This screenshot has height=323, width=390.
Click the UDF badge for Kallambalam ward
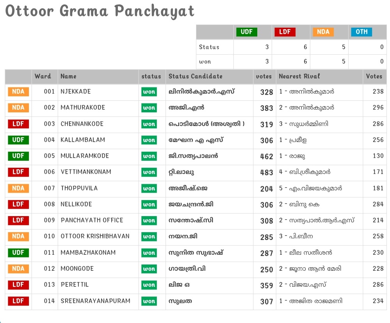18,140
